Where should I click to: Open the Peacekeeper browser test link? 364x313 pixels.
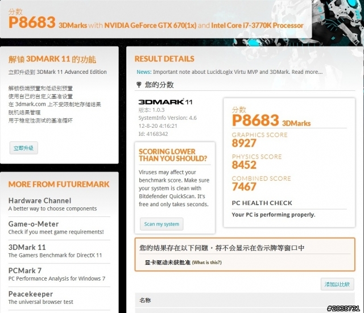(31, 294)
